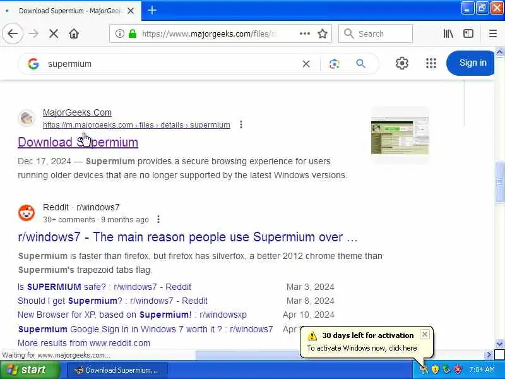Image resolution: width=505 pixels, height=379 pixels.
Task: Open the Library toolbar icon
Action: [x=448, y=33]
